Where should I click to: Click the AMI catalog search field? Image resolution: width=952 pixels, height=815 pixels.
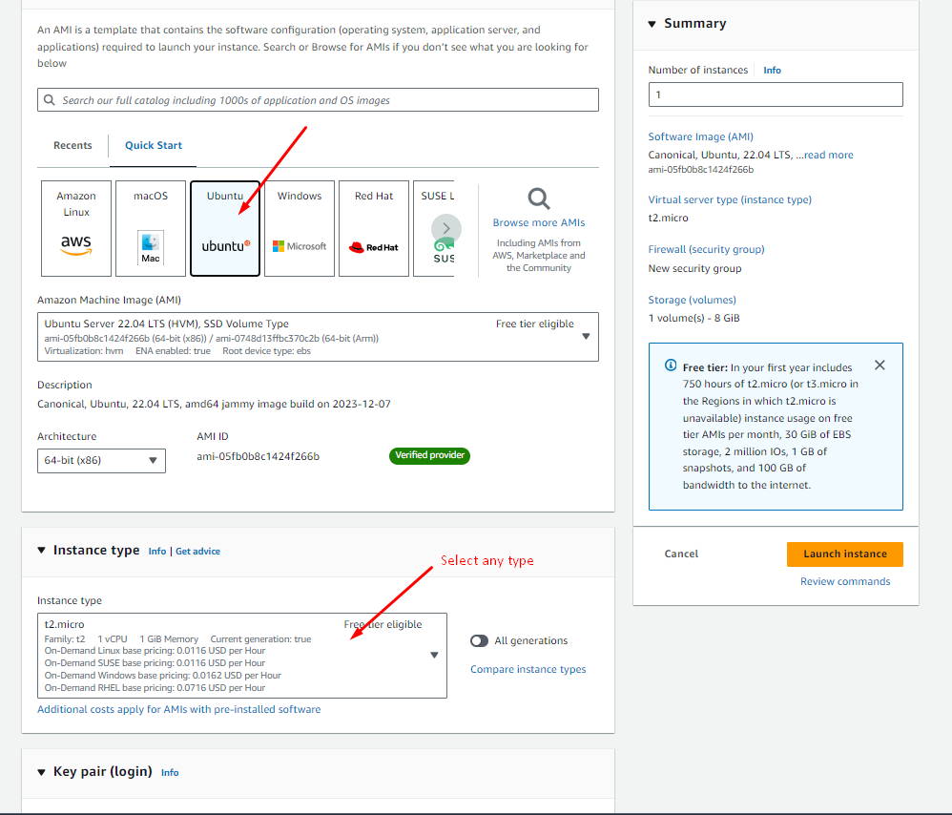pyautogui.click(x=318, y=100)
